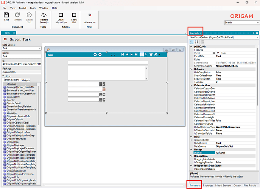Go to last record in Task panel
The height and width of the screenshot is (189, 260).
click(x=136, y=54)
